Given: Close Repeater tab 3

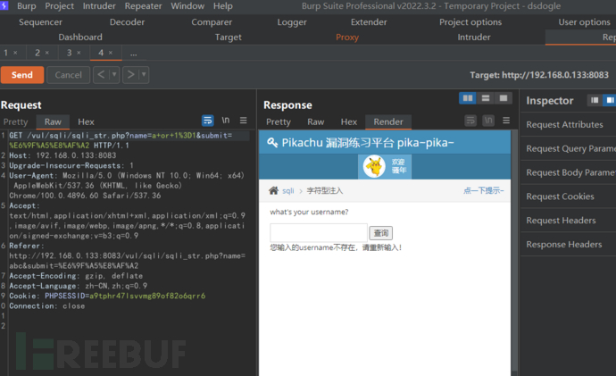Looking at the screenshot, I should [x=79, y=53].
